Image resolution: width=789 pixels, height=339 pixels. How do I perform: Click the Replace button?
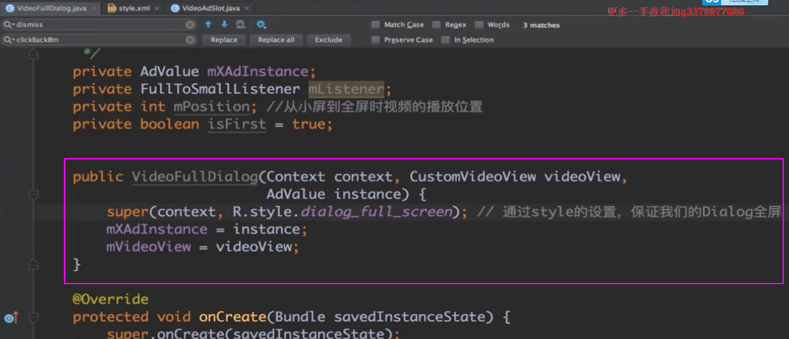[x=224, y=40]
